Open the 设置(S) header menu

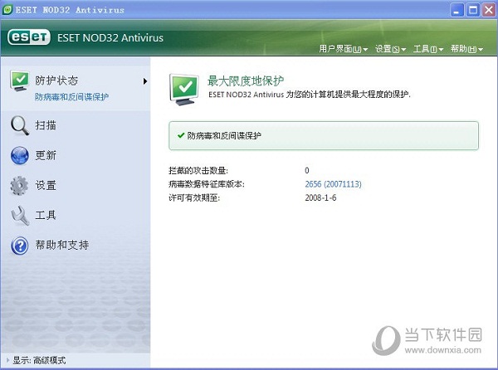pos(391,49)
